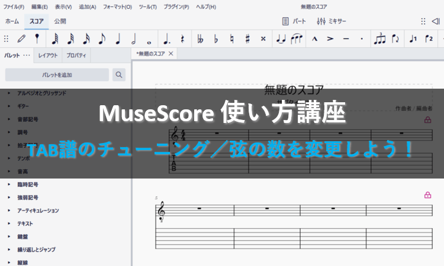Viewport: 444px width, 266px height.
Task: Apply double flat accidental
Action: [200, 39]
